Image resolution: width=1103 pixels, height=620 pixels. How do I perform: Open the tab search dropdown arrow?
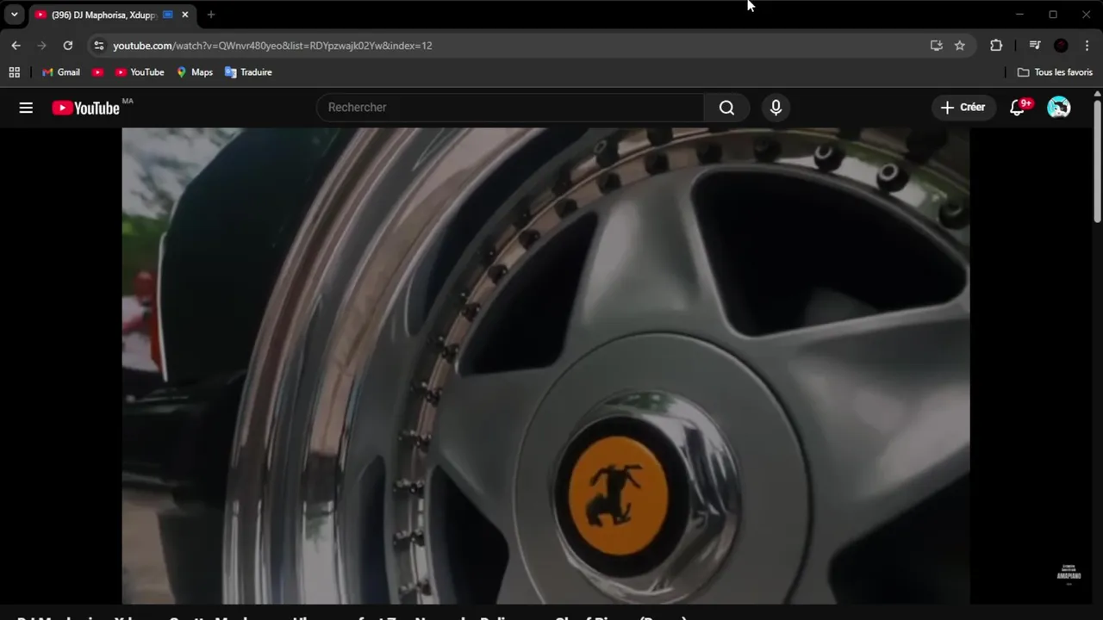tap(15, 15)
